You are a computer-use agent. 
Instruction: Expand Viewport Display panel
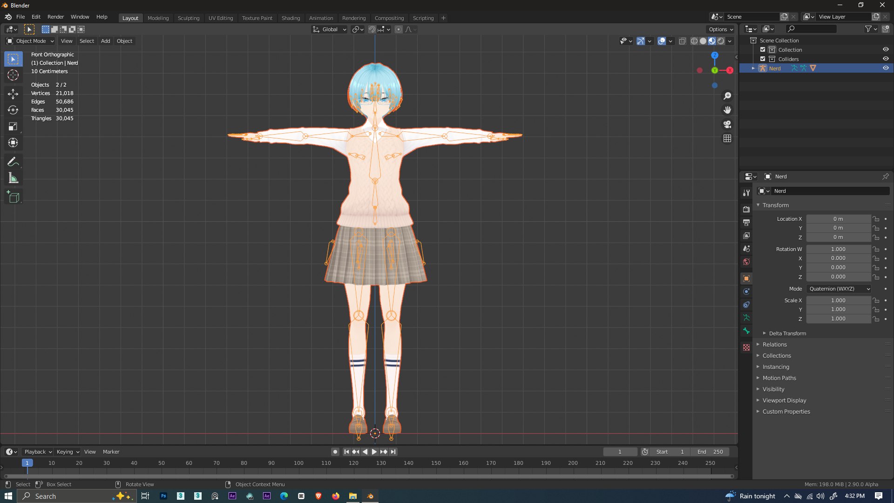point(784,401)
